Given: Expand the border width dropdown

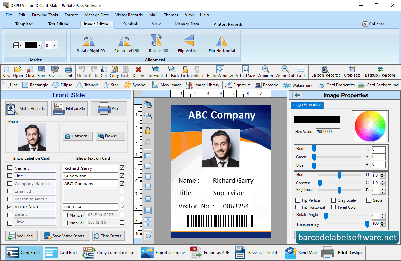Looking at the screenshot, I should [55, 45].
